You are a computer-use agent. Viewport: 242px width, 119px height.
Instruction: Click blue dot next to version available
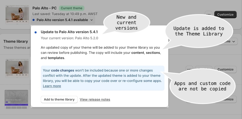[33, 20]
